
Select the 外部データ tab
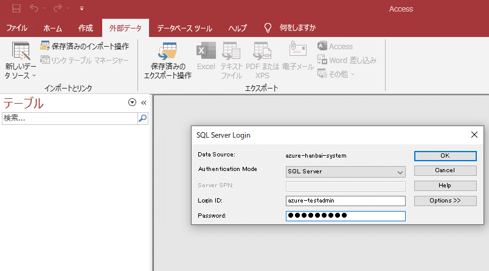[x=125, y=28]
